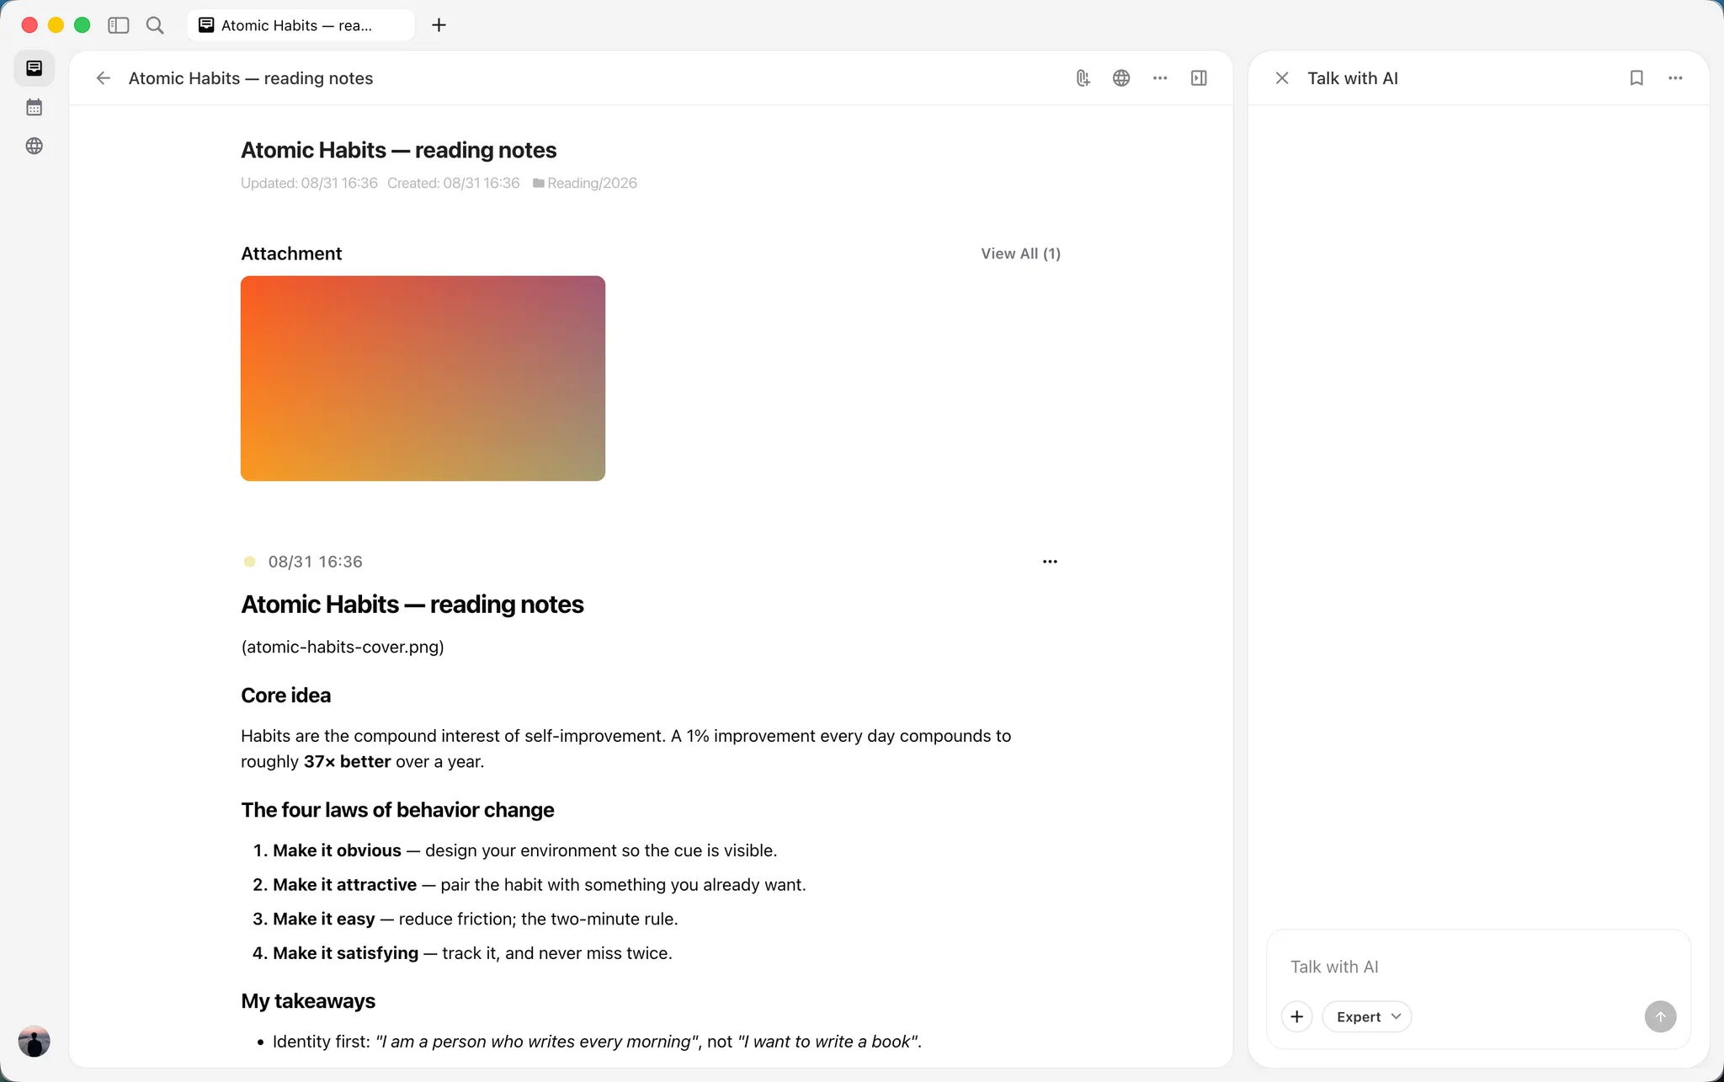
Task: Open the notes section in sidebar
Action: pos(34,68)
